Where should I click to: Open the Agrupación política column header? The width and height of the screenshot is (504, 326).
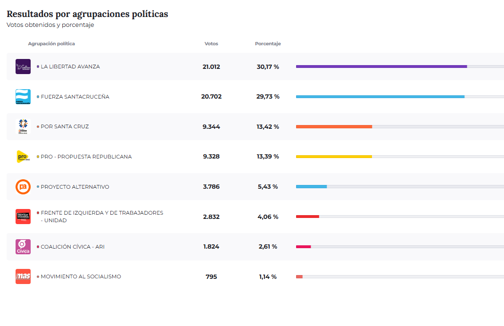52,43
